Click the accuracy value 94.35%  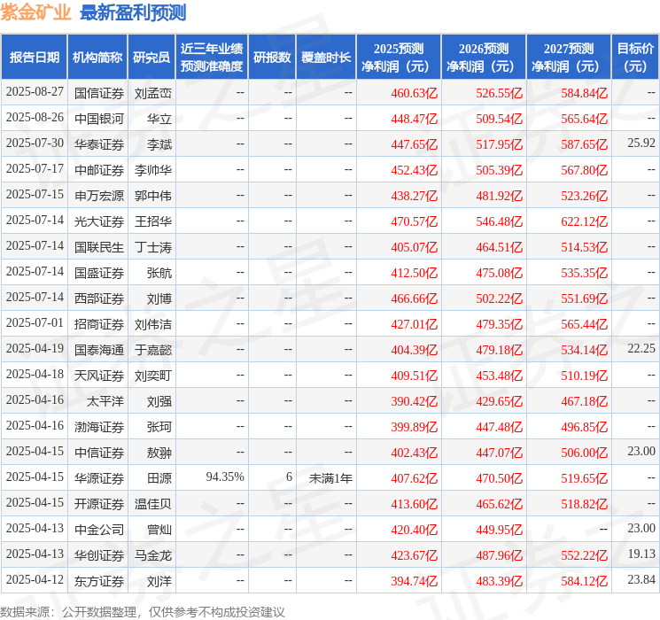click(x=225, y=477)
